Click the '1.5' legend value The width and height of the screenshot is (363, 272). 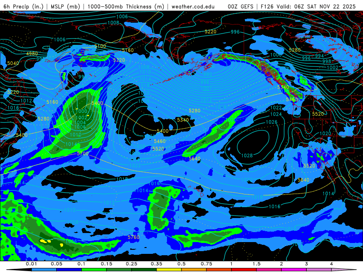[x=256, y=264]
